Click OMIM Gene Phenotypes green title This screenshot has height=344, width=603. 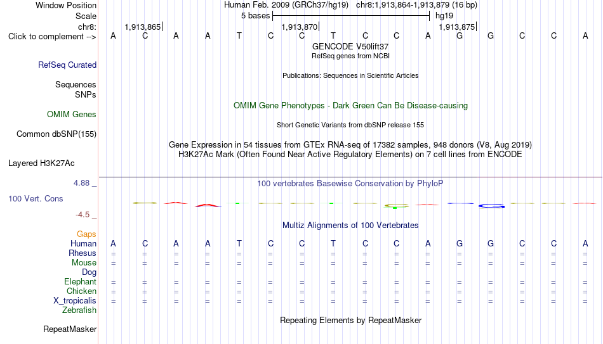(350, 106)
